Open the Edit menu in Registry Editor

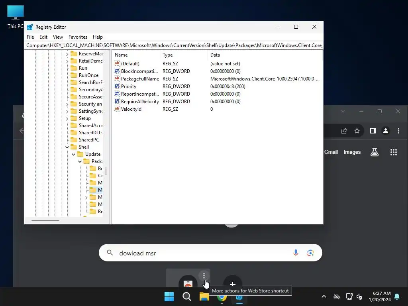[x=43, y=37]
